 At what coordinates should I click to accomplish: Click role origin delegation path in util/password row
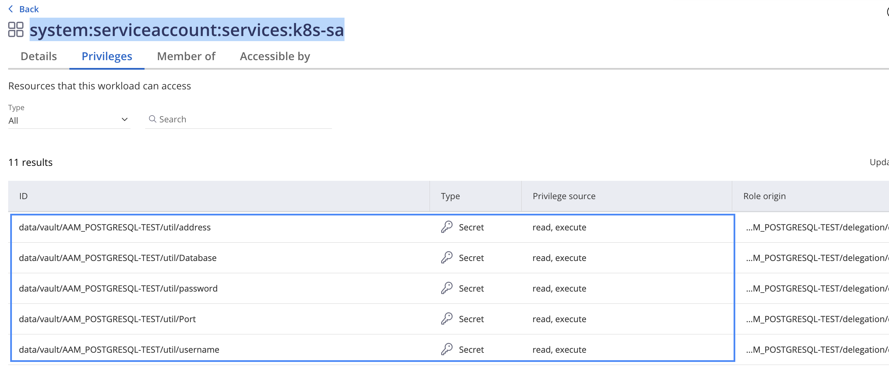817,289
